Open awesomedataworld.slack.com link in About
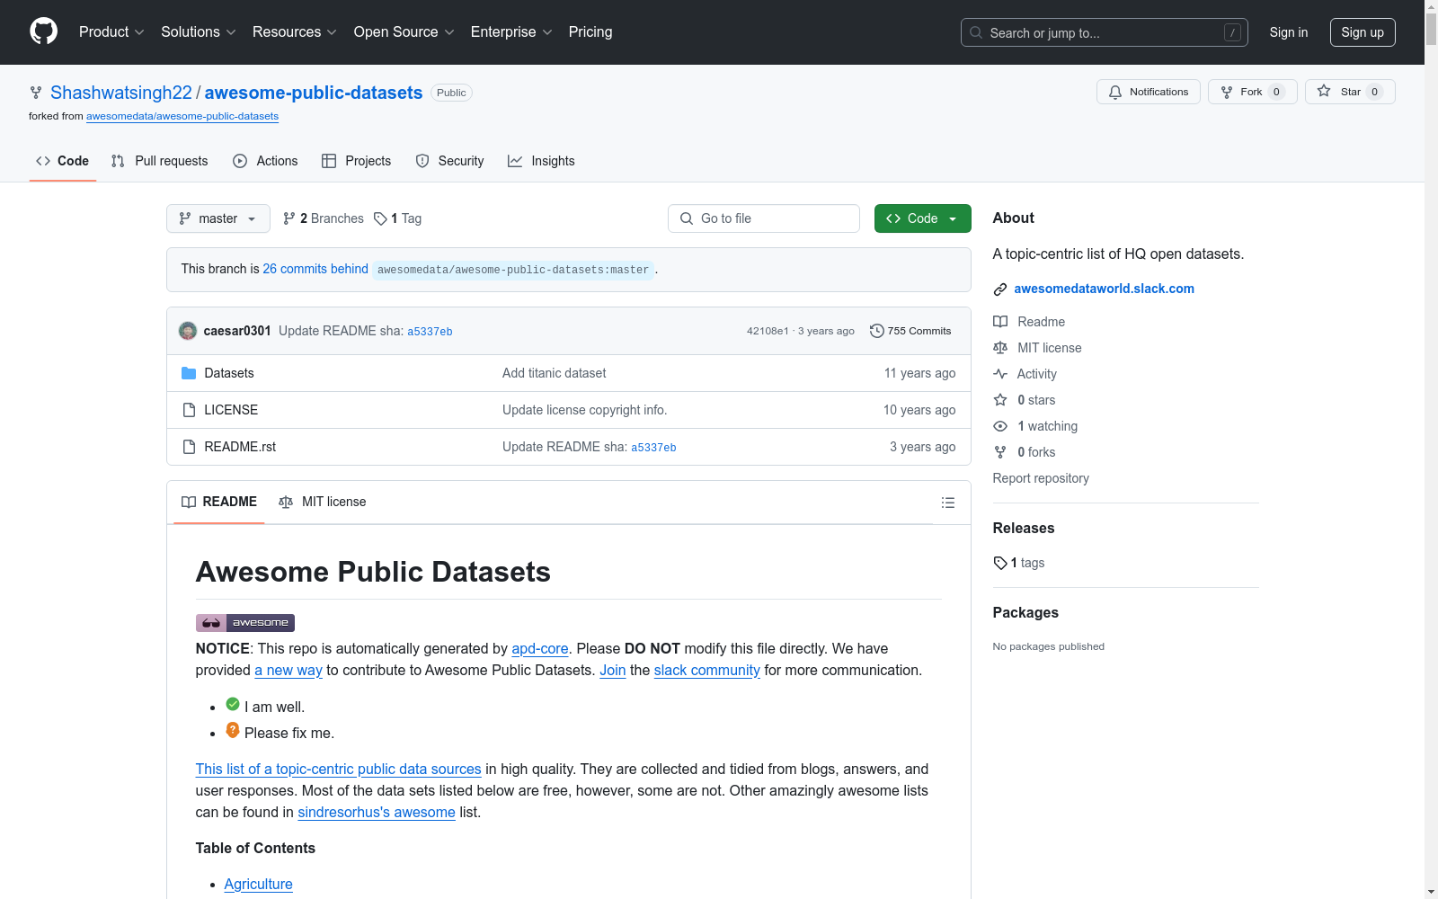1438x899 pixels. (1105, 289)
